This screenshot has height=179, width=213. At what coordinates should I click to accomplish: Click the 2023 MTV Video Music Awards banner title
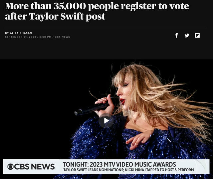[x=119, y=164]
